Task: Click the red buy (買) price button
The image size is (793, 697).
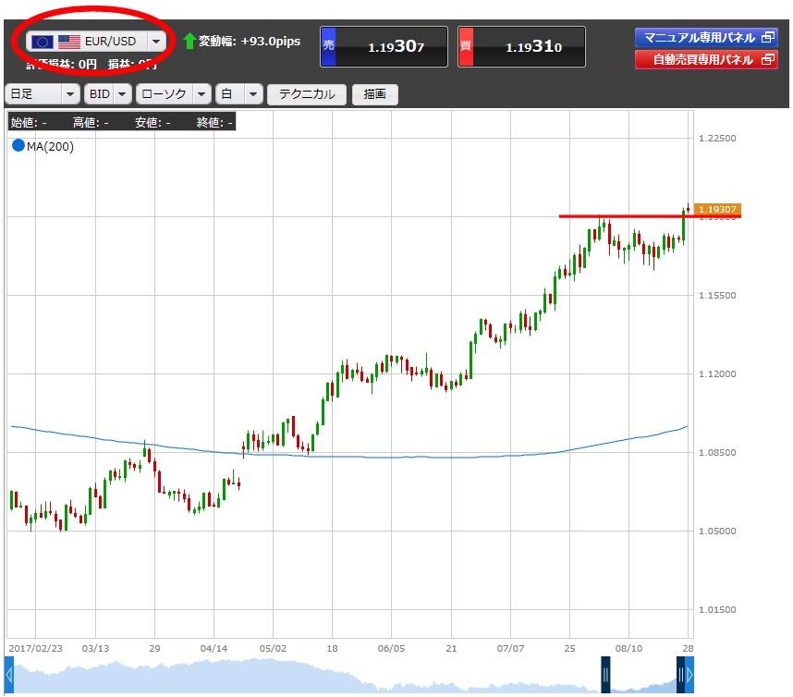Action: tap(520, 47)
